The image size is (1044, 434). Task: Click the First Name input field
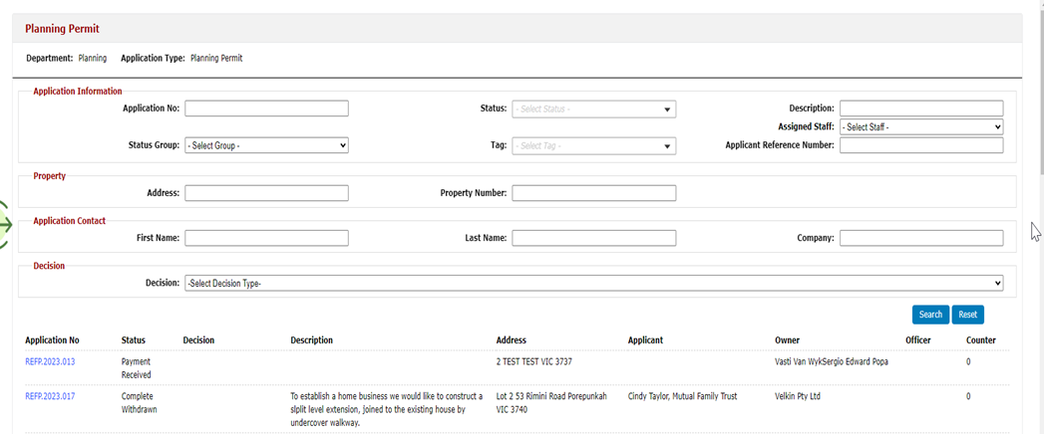coord(266,238)
